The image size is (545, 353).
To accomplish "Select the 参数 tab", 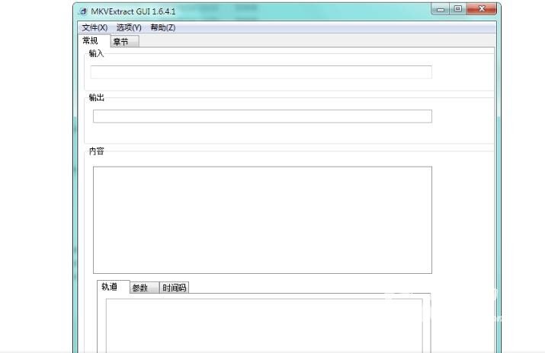I will [x=145, y=288].
